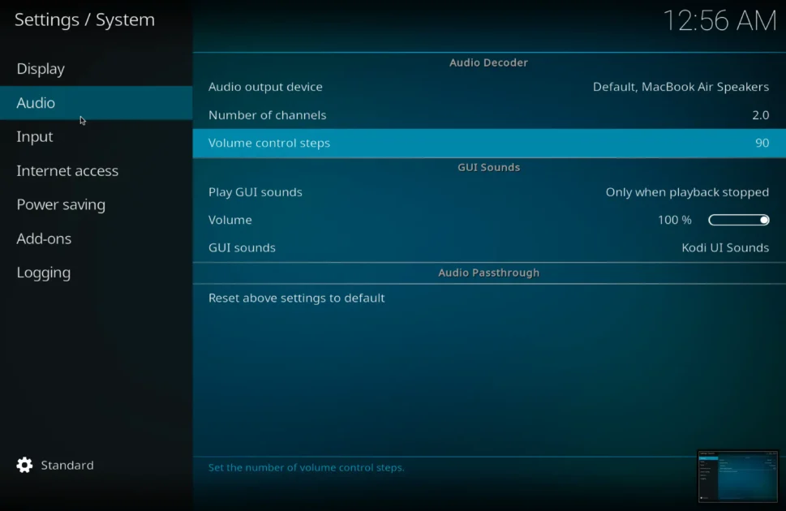Viewport: 786px width, 511px height.
Task: Click the Settings / System title
Action: [x=84, y=20]
